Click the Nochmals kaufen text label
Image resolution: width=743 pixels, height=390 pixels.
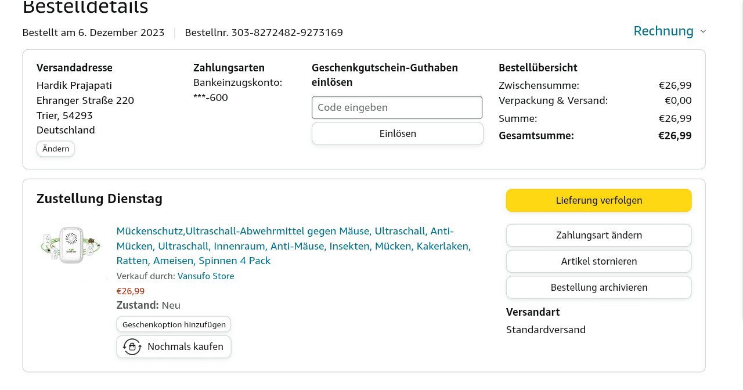185,347
